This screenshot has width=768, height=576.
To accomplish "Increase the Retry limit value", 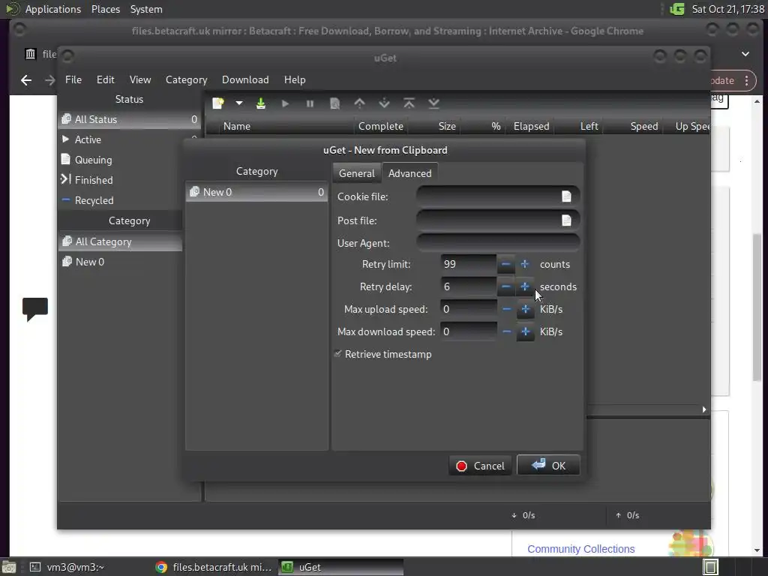I will pos(525,265).
